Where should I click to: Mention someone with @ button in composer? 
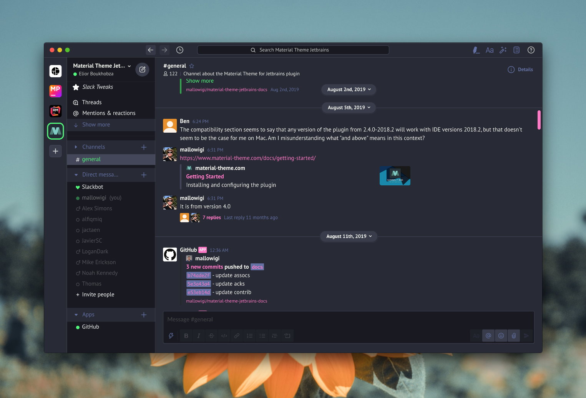tap(488, 336)
